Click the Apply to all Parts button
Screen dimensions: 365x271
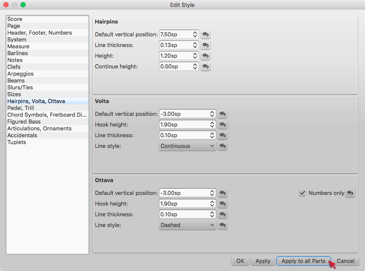tap(303, 261)
